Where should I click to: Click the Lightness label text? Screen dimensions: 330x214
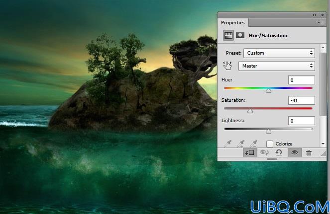(x=233, y=121)
